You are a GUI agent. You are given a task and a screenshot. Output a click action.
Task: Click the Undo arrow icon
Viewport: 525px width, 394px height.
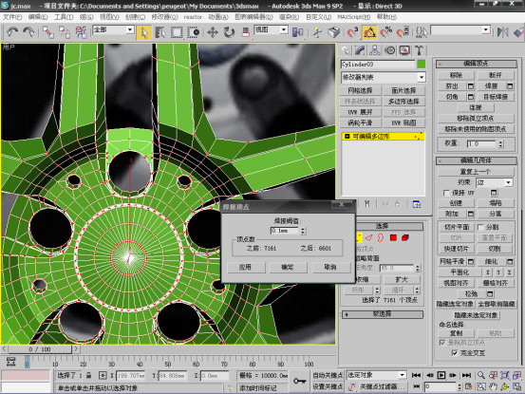[12, 32]
